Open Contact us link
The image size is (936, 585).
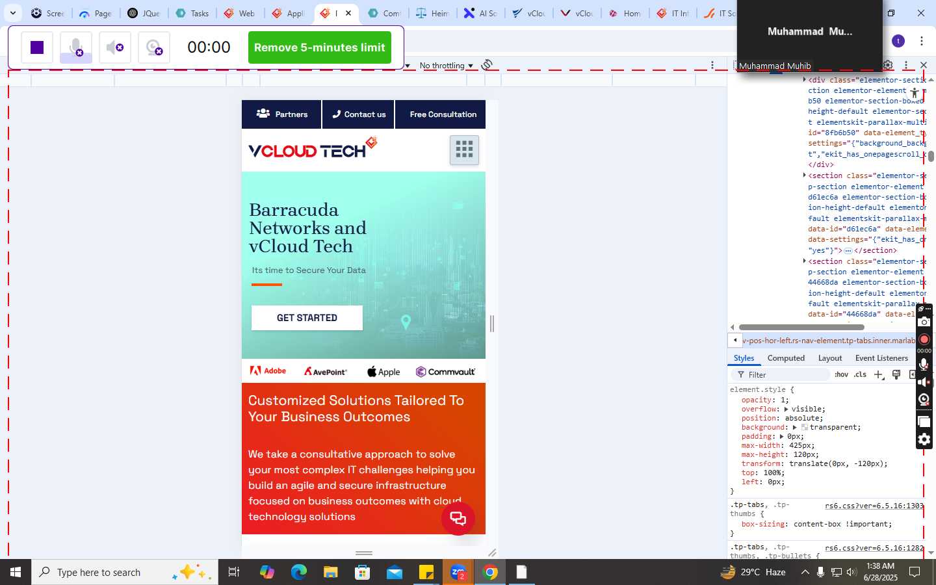point(358,114)
